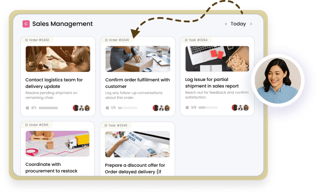Open 'Confirm order fulfillment with customer' title

[x=137, y=83]
